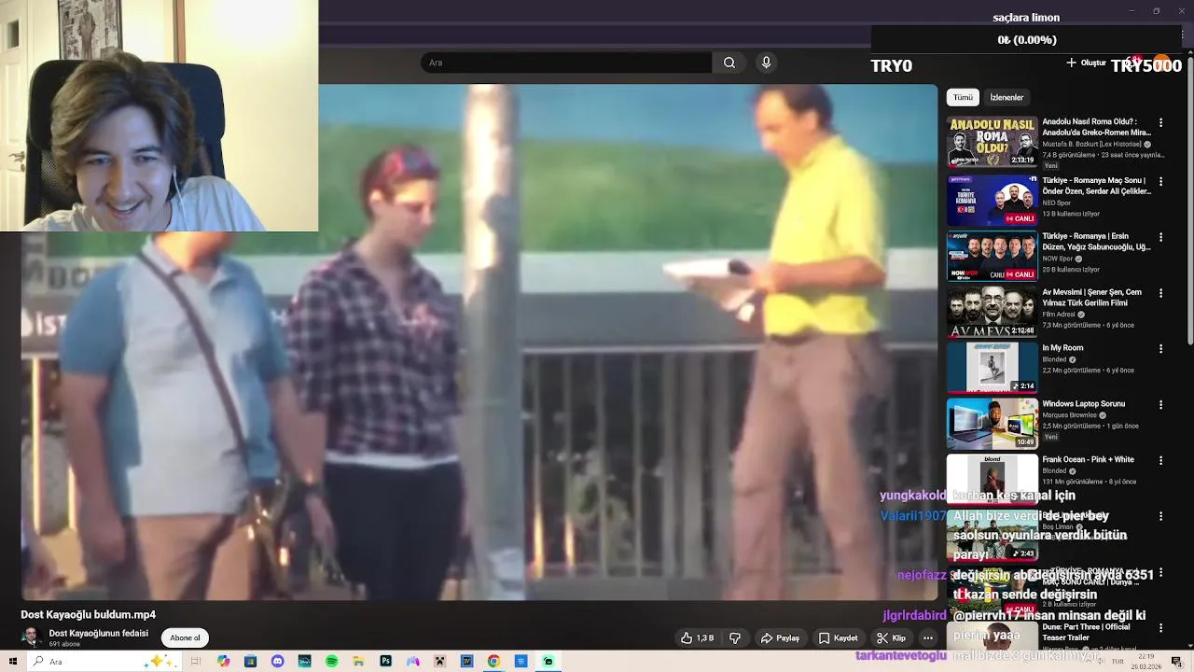Like the video with 1,3 B likes

[697, 638]
